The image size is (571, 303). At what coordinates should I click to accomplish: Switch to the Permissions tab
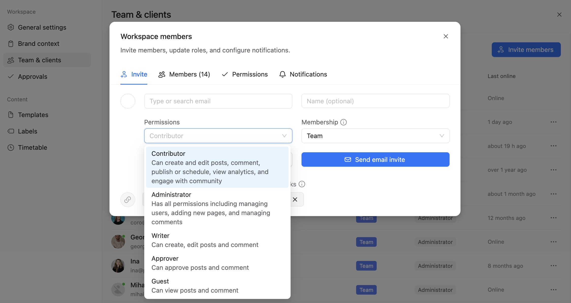point(245,74)
